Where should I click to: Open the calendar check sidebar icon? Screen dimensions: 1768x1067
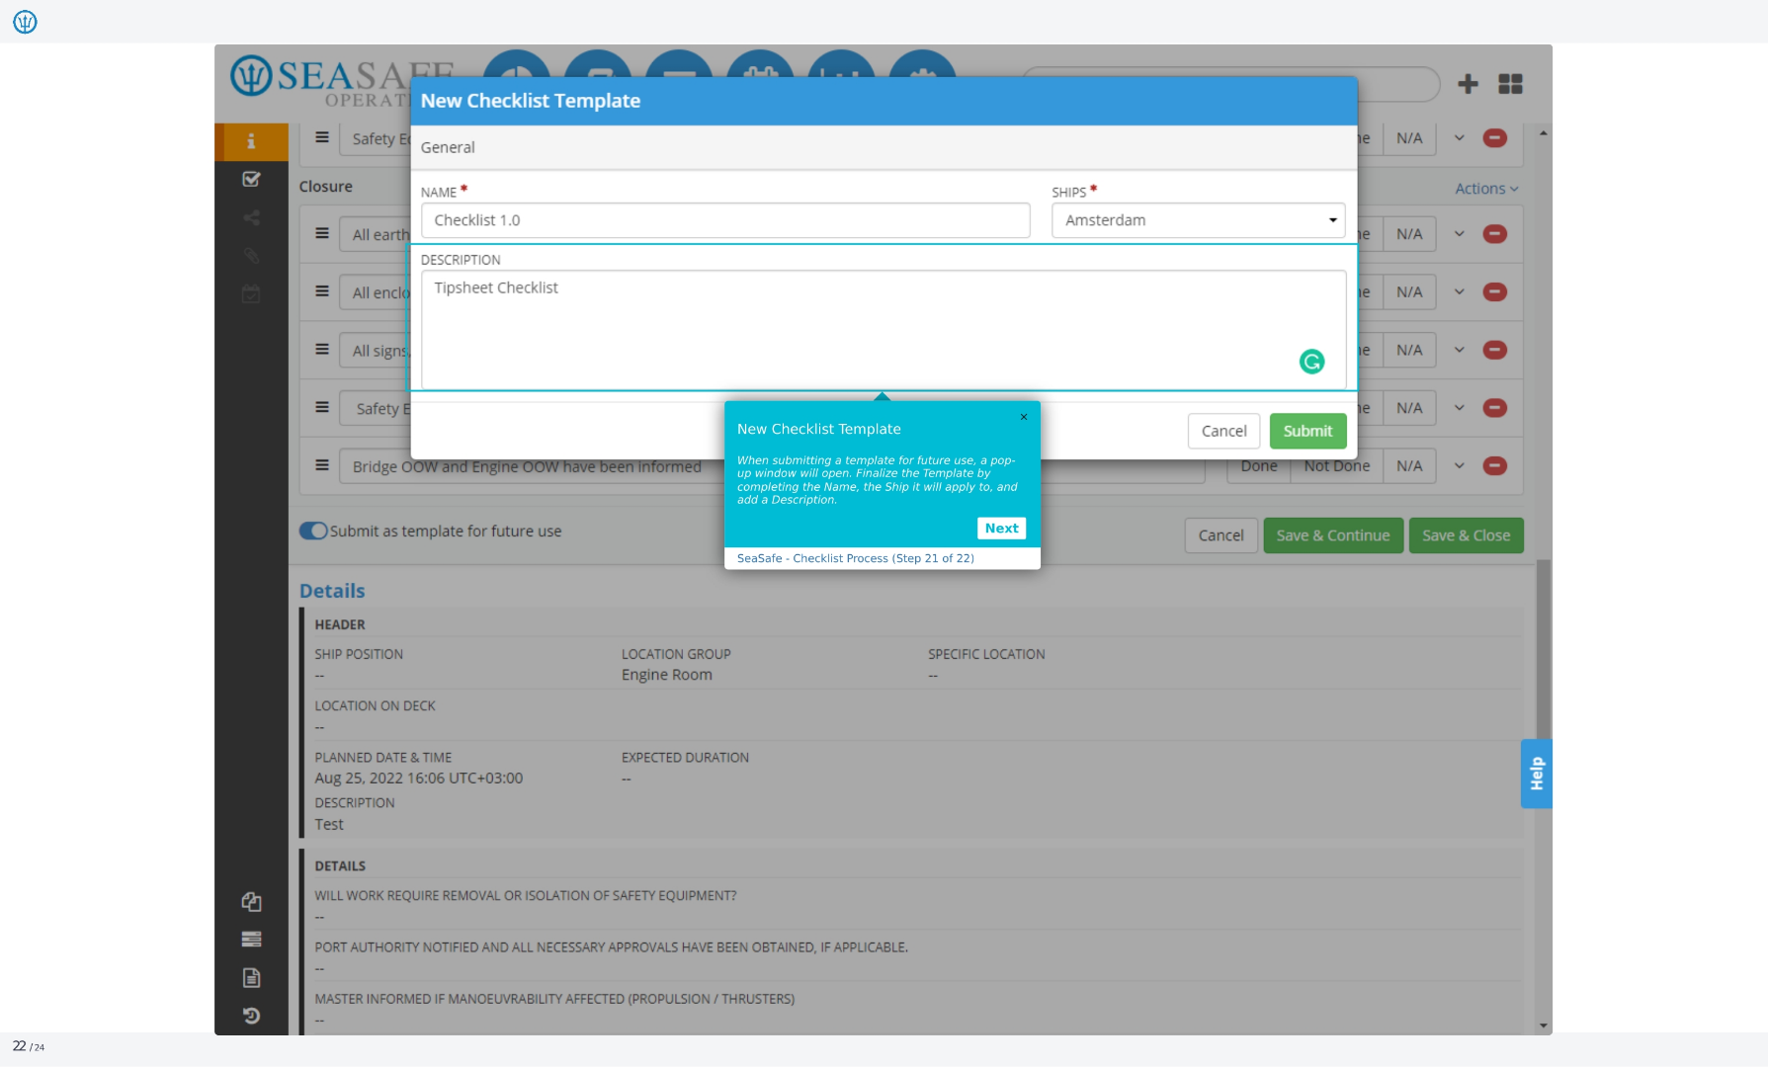point(251,293)
